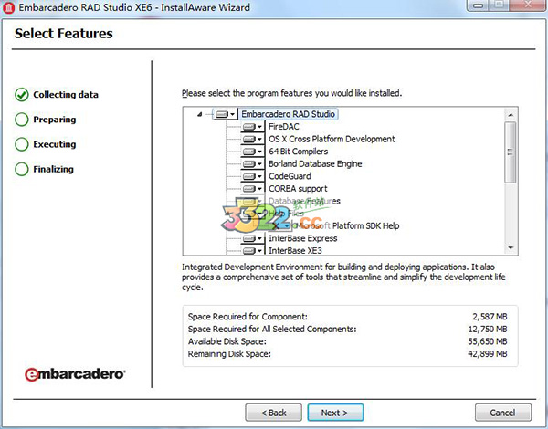Select the InterBase Express feature
This screenshot has height=429, width=548.
[302, 238]
